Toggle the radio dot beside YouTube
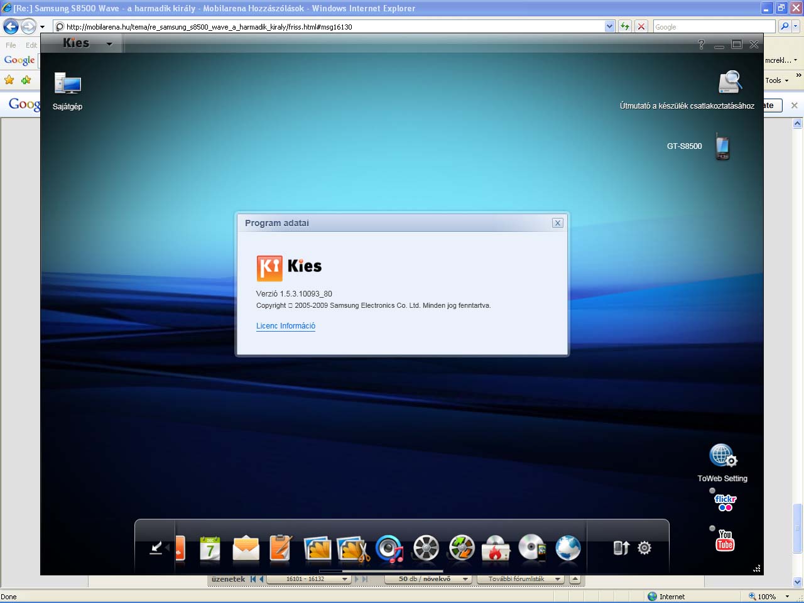The width and height of the screenshot is (804, 603). pos(712,528)
